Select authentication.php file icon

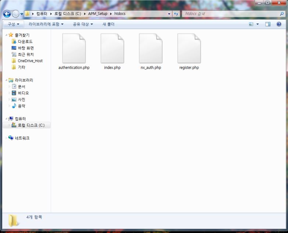[74, 48]
